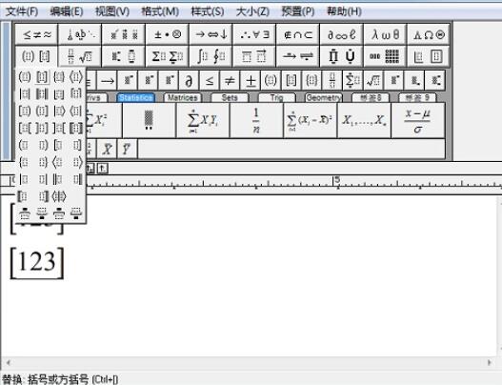Open the 预置(P) menu

point(298,11)
